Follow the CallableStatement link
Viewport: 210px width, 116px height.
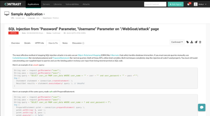pyautogui.click(x=20, y=58)
